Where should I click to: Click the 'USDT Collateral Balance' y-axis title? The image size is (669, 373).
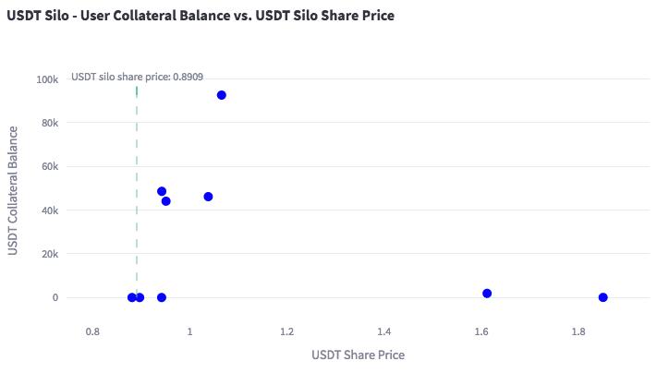tap(14, 192)
